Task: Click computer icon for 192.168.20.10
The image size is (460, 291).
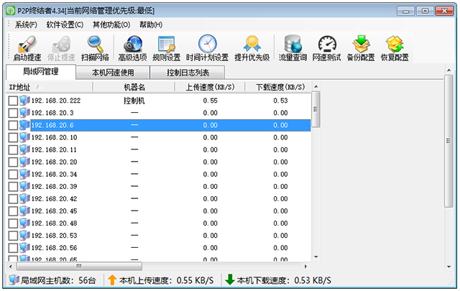Action: click(x=24, y=137)
